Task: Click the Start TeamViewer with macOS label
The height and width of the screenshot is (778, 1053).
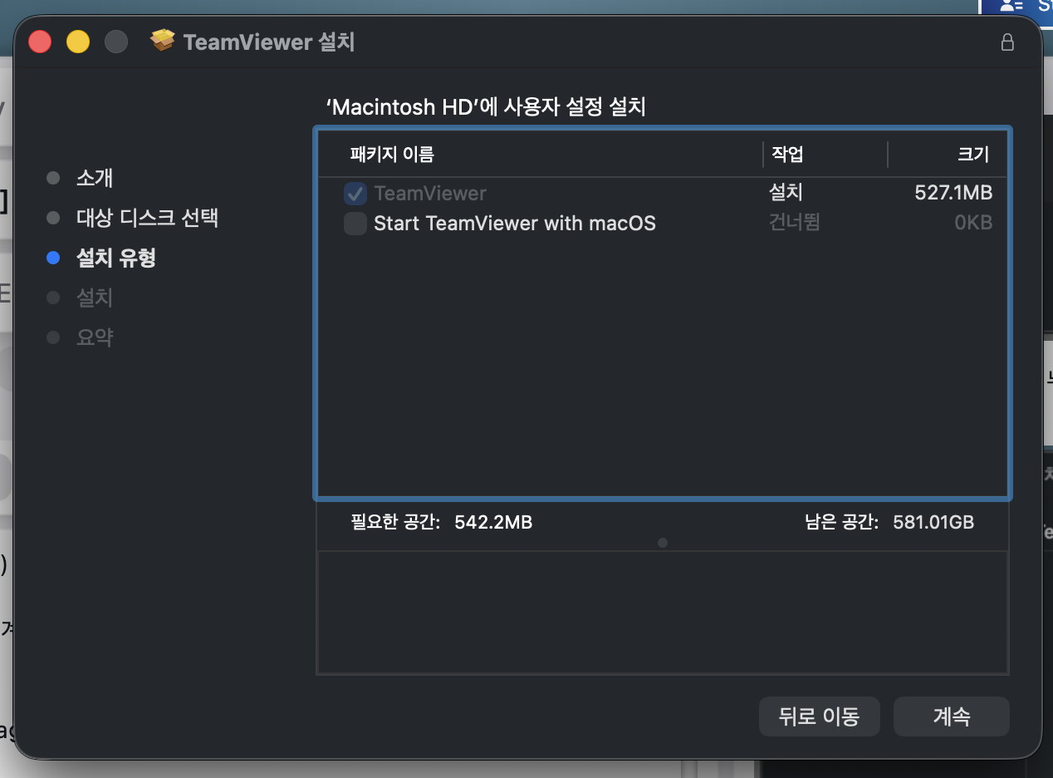Action: pos(515,223)
